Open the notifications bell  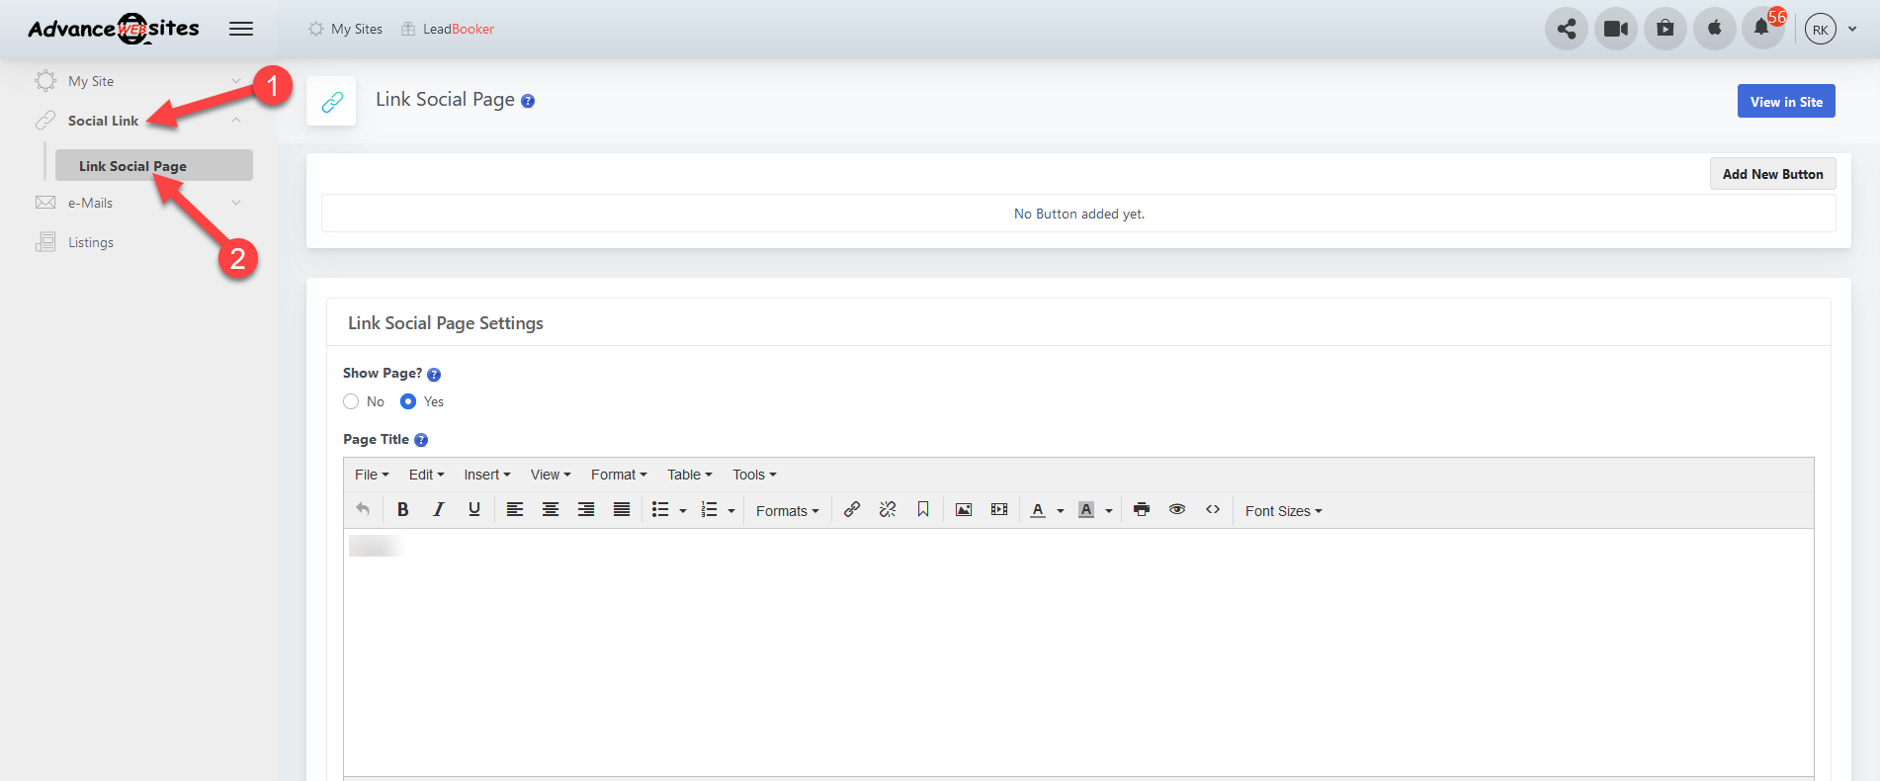(1761, 29)
